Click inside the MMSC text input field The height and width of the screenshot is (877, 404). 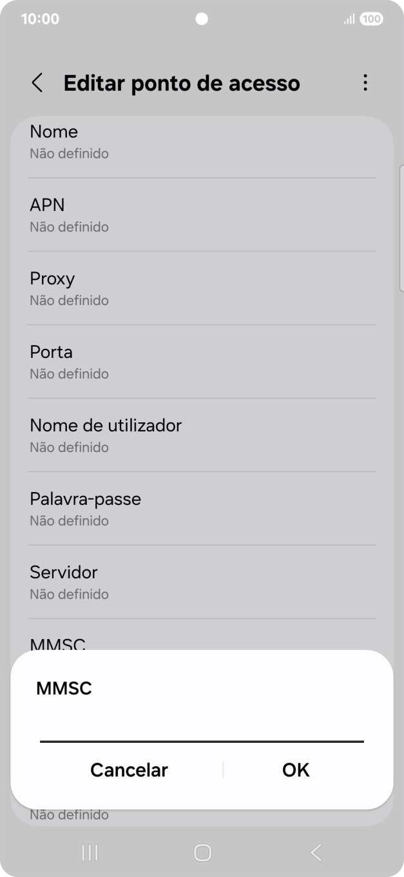[x=202, y=732]
